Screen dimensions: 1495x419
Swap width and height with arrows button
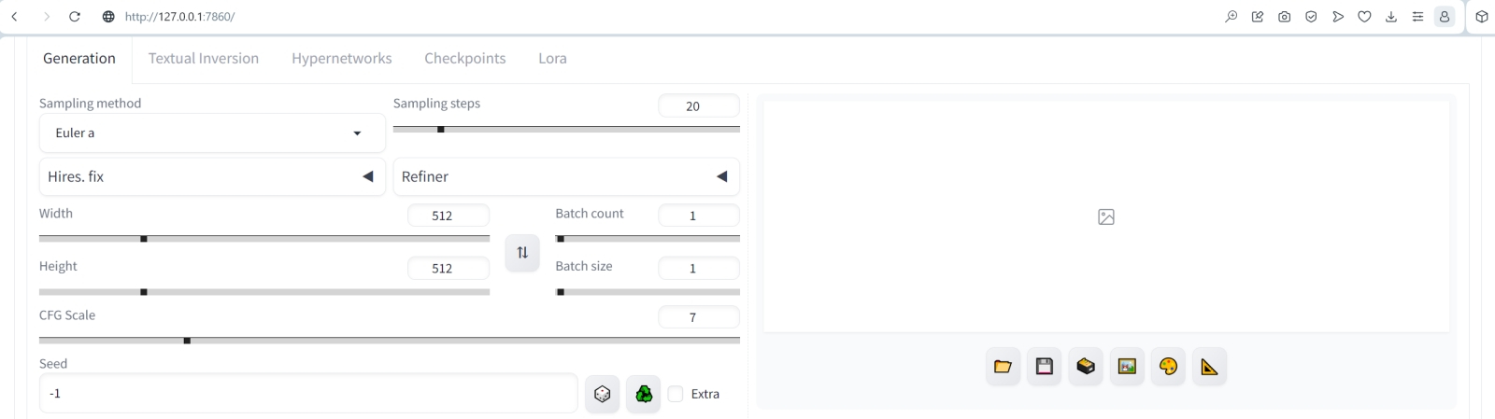pos(522,253)
